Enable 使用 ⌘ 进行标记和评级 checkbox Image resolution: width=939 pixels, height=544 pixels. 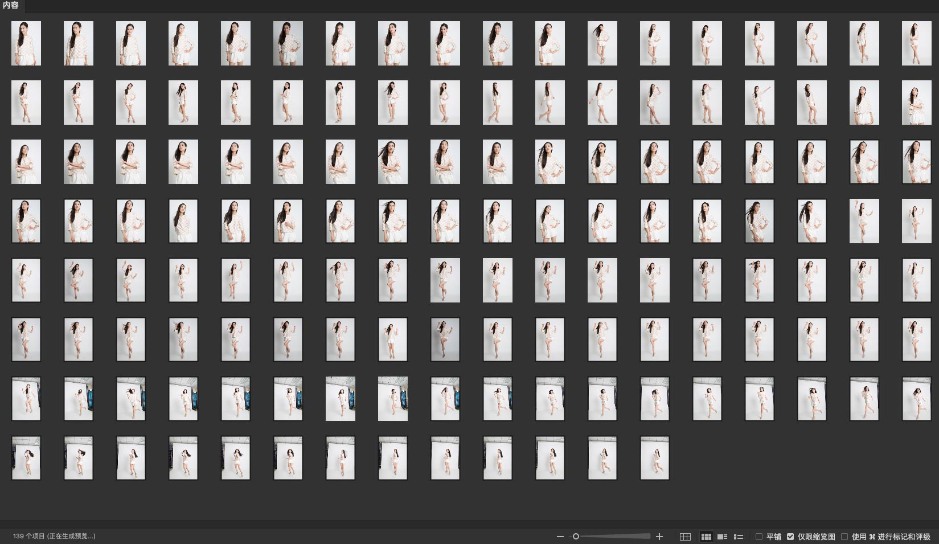click(844, 537)
